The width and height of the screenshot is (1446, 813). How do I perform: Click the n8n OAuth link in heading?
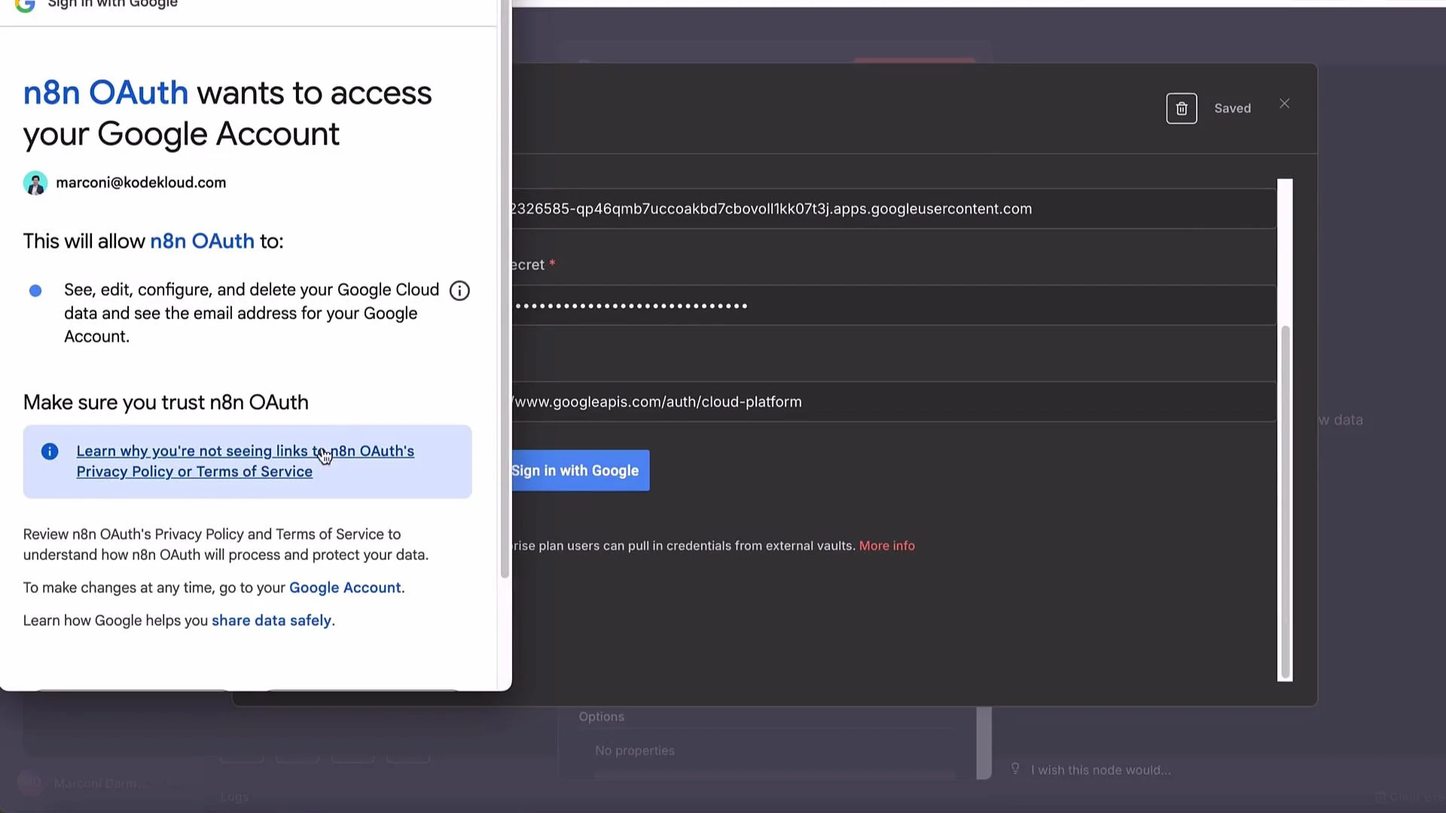[105, 93]
